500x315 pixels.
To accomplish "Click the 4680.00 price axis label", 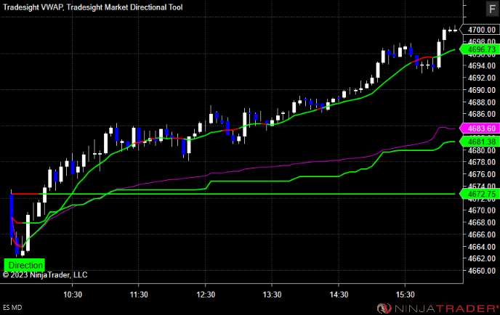I will click(482, 150).
